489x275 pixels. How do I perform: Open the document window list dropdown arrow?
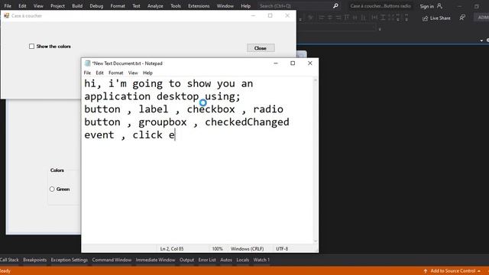tap(481, 40)
